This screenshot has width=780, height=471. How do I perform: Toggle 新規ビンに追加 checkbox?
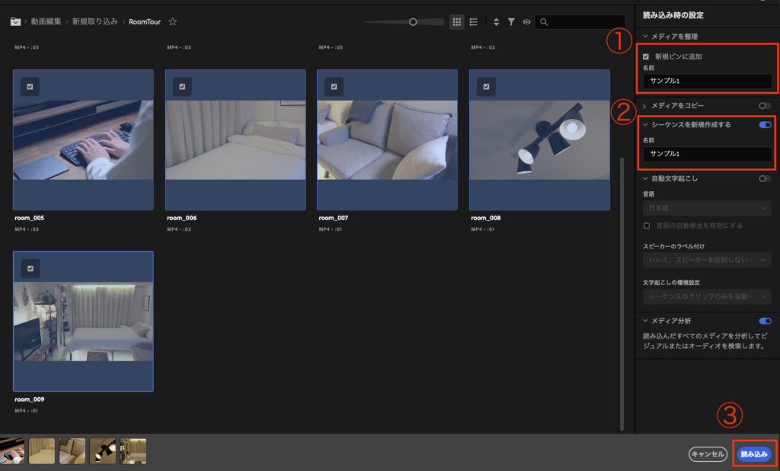coord(646,56)
